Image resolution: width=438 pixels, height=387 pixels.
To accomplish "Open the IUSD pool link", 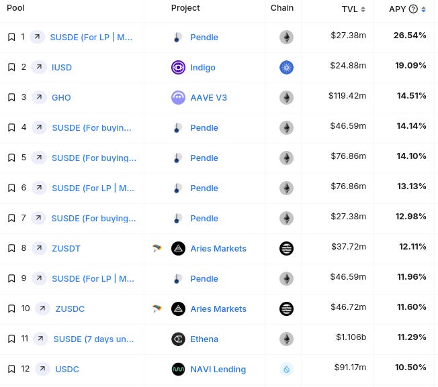I will tap(62, 67).
